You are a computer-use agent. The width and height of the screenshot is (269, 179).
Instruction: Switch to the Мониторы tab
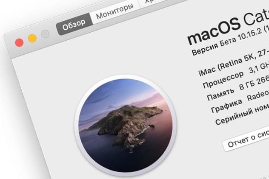click(x=114, y=11)
